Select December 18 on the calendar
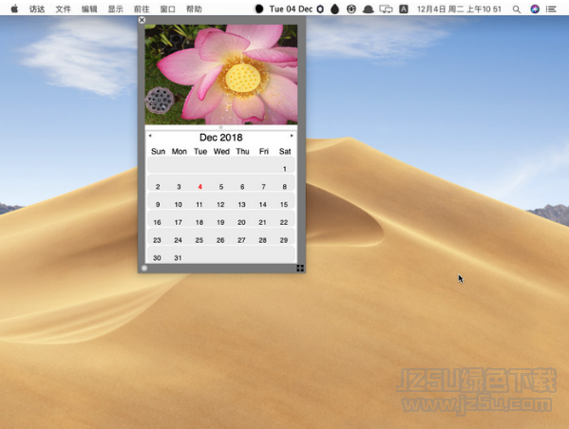569x429 pixels. [199, 222]
